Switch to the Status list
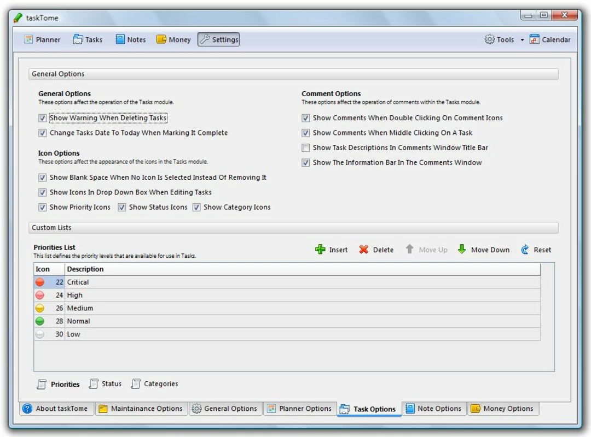Viewport: 591px width, 437px height. 106,383
